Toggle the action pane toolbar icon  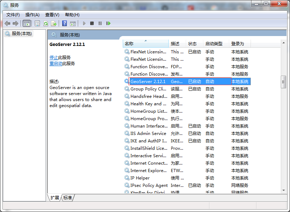(x=73, y=23)
